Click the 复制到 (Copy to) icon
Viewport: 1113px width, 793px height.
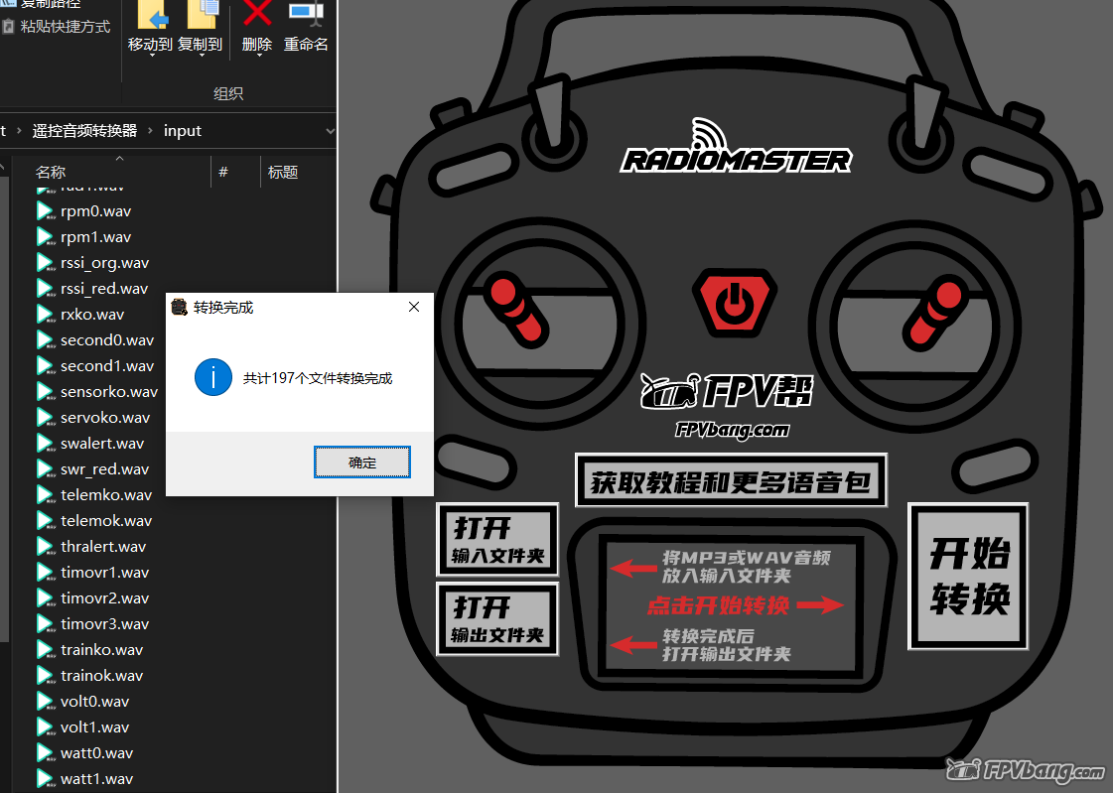pyautogui.click(x=201, y=14)
